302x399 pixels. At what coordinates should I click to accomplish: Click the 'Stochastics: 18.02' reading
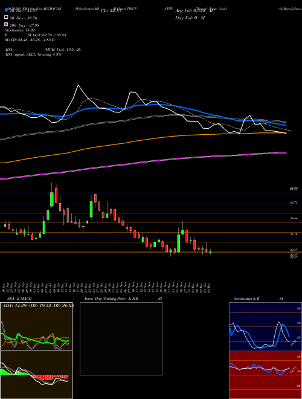point(20,30)
